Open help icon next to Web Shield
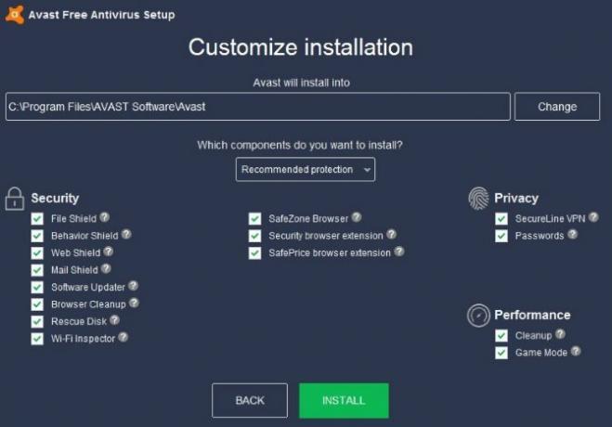612x427 pixels. click(108, 252)
